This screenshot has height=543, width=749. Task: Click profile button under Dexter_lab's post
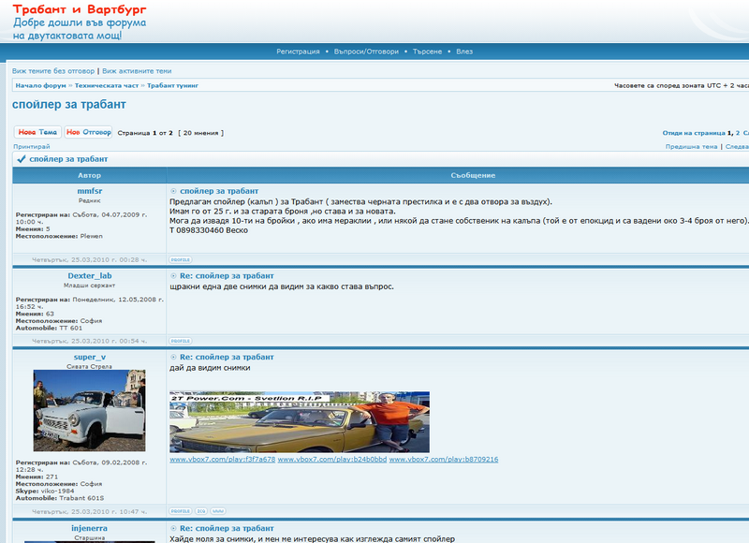181,341
